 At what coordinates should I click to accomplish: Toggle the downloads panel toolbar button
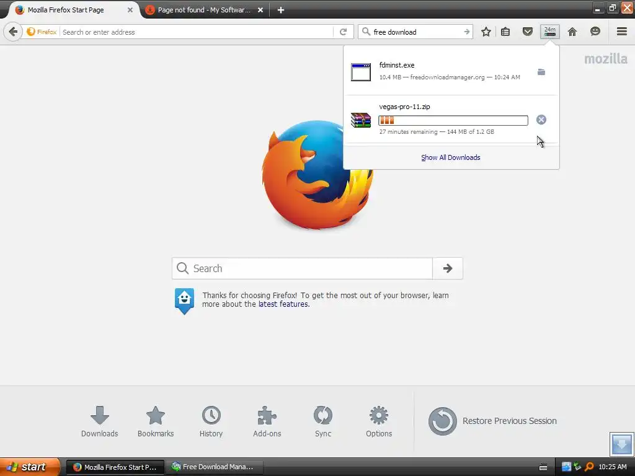[x=550, y=32]
